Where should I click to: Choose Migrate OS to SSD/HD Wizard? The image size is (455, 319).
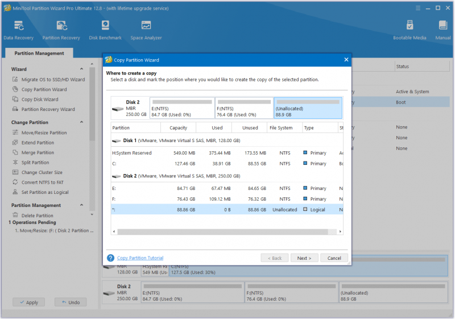pos(49,80)
